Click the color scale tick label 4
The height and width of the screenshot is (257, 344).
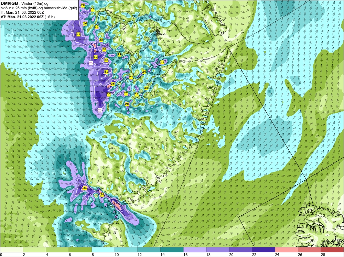click(x=47, y=255)
